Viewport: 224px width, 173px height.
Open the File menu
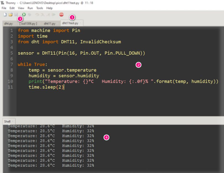4,8
